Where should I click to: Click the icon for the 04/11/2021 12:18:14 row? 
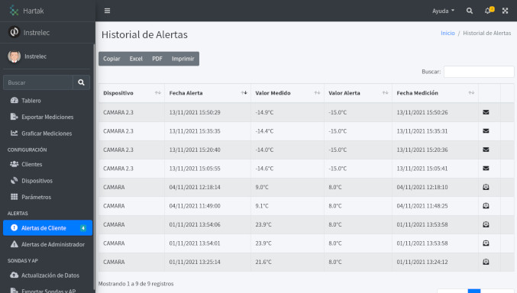[486, 187]
